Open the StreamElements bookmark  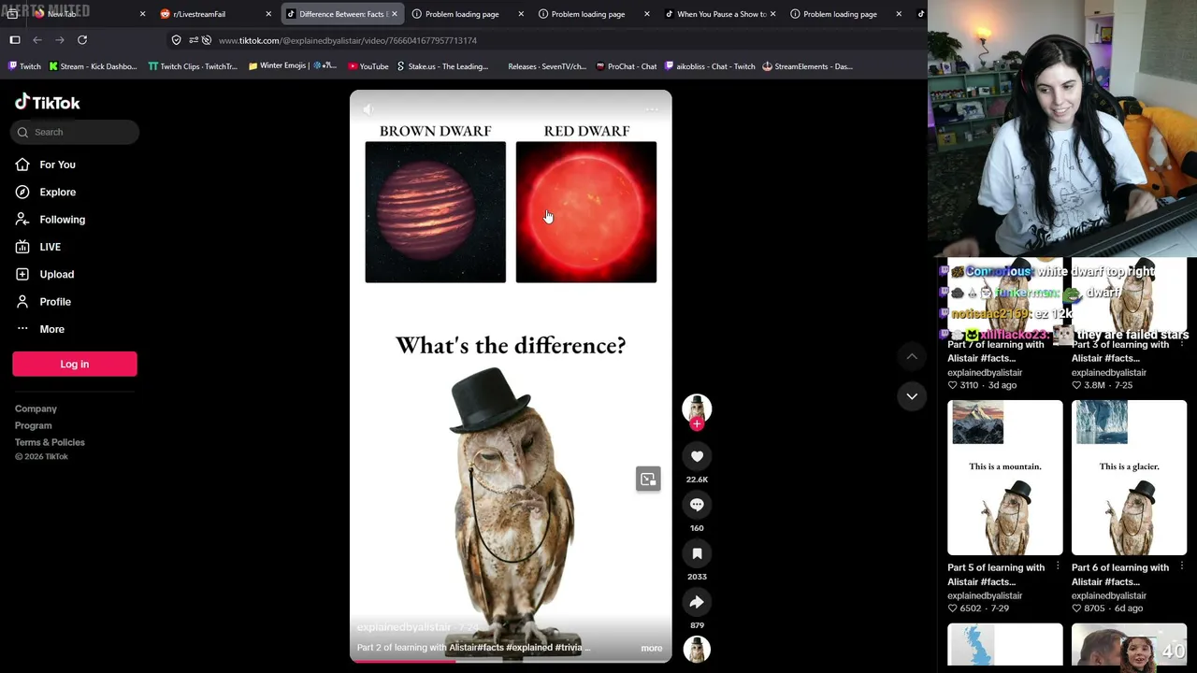pos(807,66)
